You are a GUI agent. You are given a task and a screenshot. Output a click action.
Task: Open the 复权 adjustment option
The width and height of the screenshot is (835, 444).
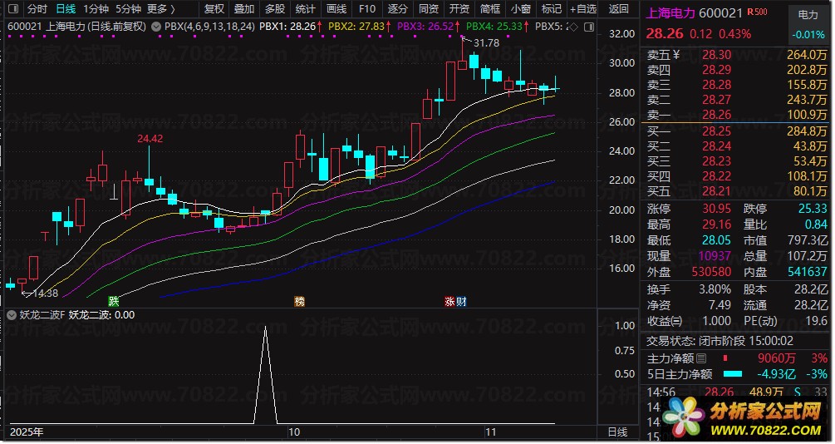pyautogui.click(x=214, y=9)
